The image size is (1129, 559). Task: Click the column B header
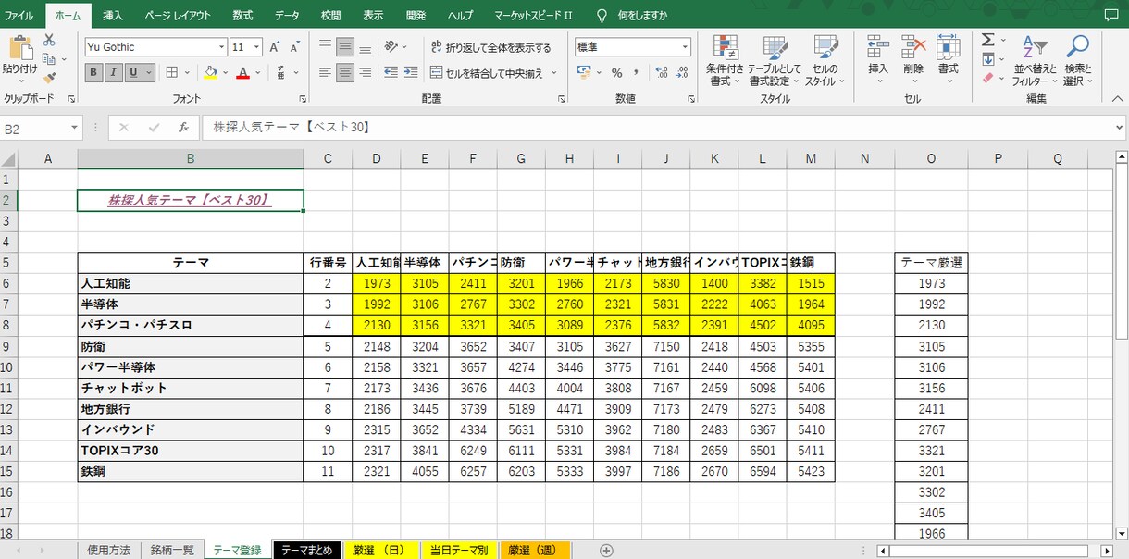point(190,158)
